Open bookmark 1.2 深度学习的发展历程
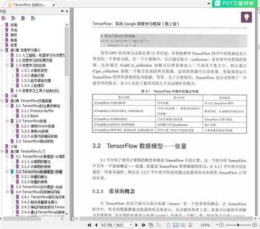 point(34,60)
